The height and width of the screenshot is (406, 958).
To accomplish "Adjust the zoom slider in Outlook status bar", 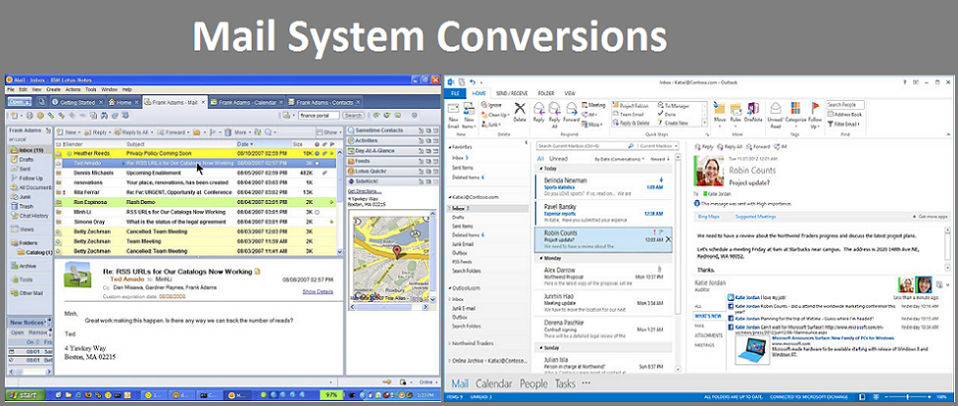I will click(907, 397).
